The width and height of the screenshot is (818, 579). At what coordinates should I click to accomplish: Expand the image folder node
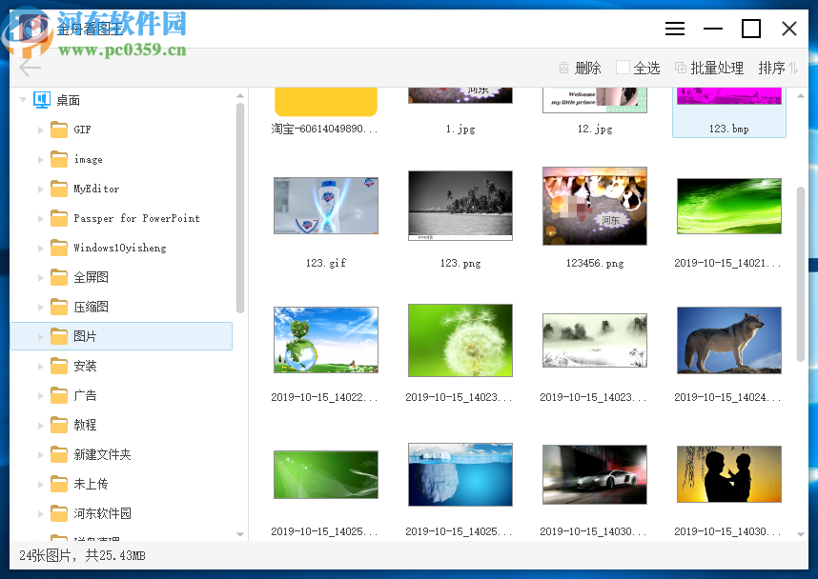40,159
